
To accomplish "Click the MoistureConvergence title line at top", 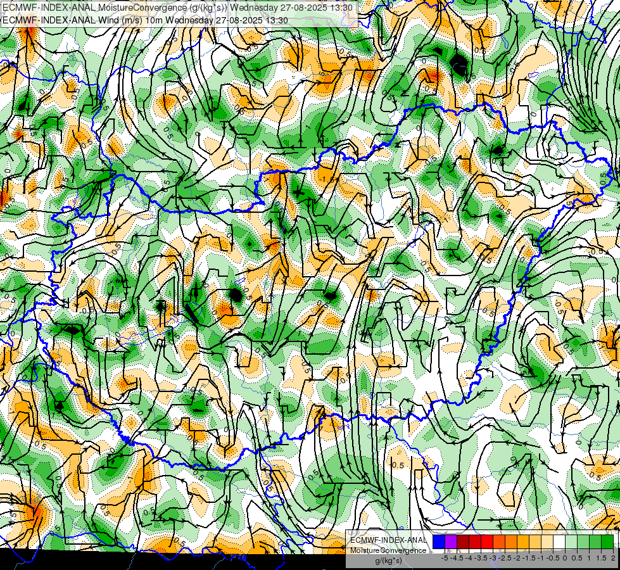I will (x=176, y=8).
